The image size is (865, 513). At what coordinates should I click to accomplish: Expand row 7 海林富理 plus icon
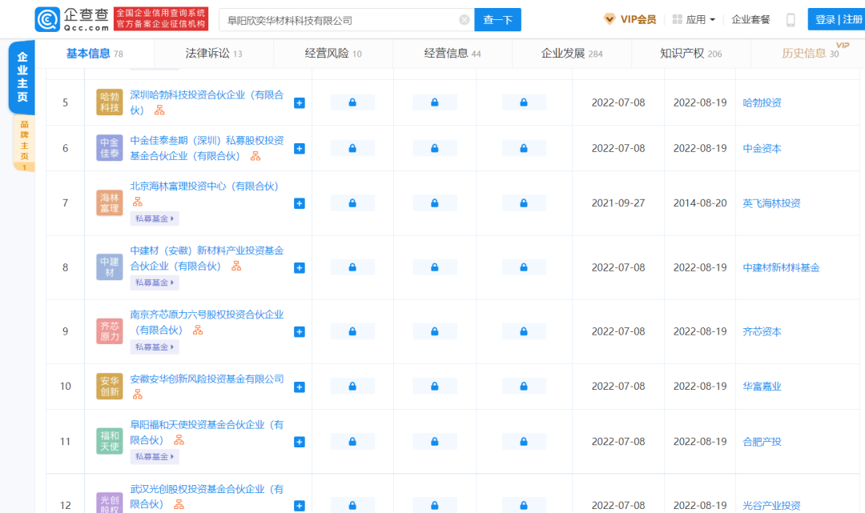pos(300,204)
